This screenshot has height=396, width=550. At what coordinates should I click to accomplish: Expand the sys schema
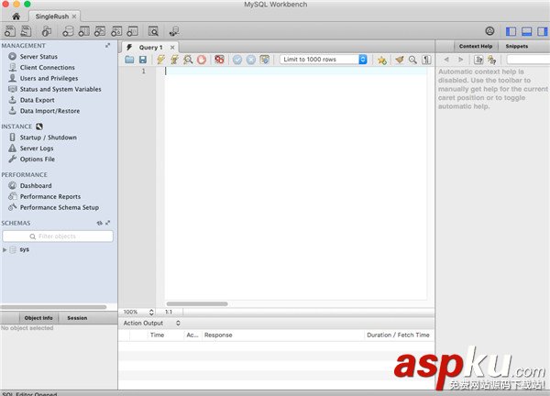tap(5, 249)
